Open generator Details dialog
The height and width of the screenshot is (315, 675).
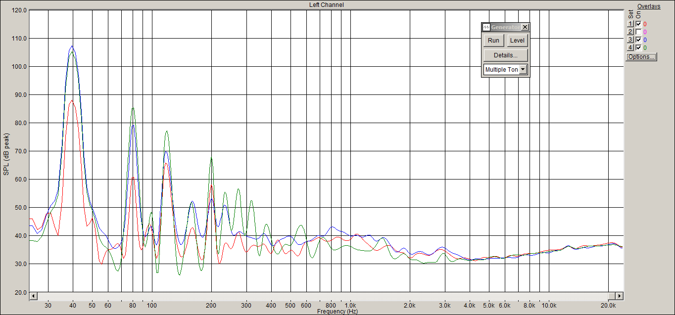tap(506, 55)
